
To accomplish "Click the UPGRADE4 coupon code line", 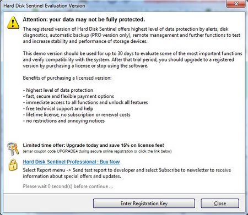I will click(x=97, y=151).
